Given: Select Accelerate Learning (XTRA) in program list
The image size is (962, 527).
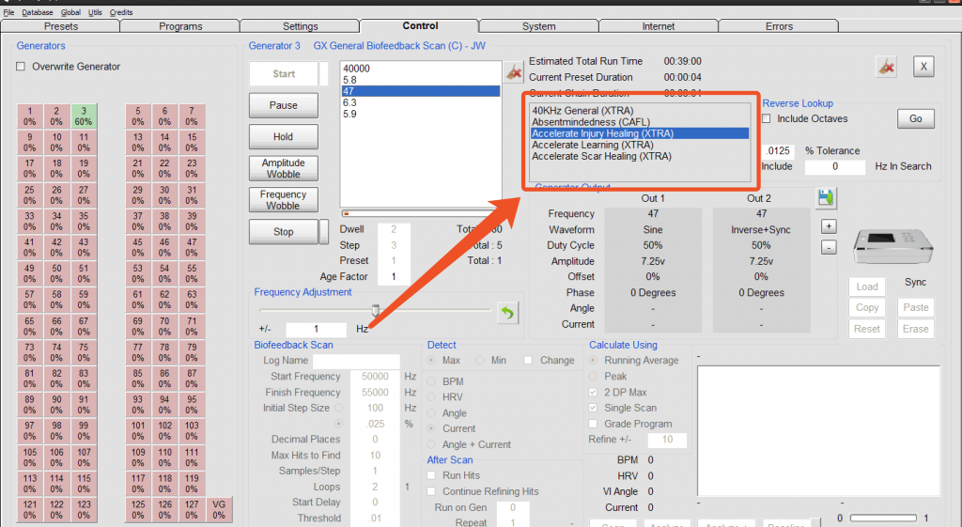Looking at the screenshot, I should [592, 145].
